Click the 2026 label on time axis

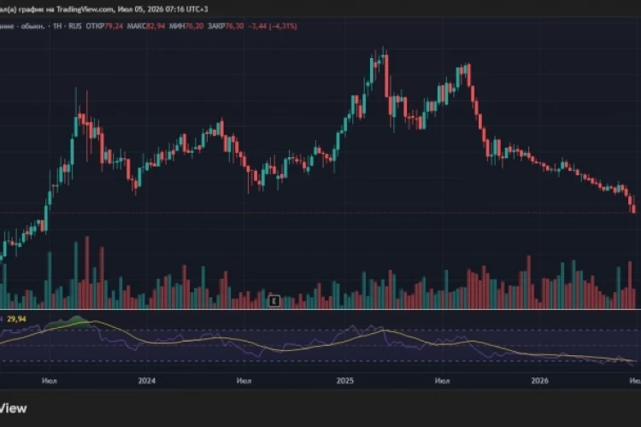point(539,381)
